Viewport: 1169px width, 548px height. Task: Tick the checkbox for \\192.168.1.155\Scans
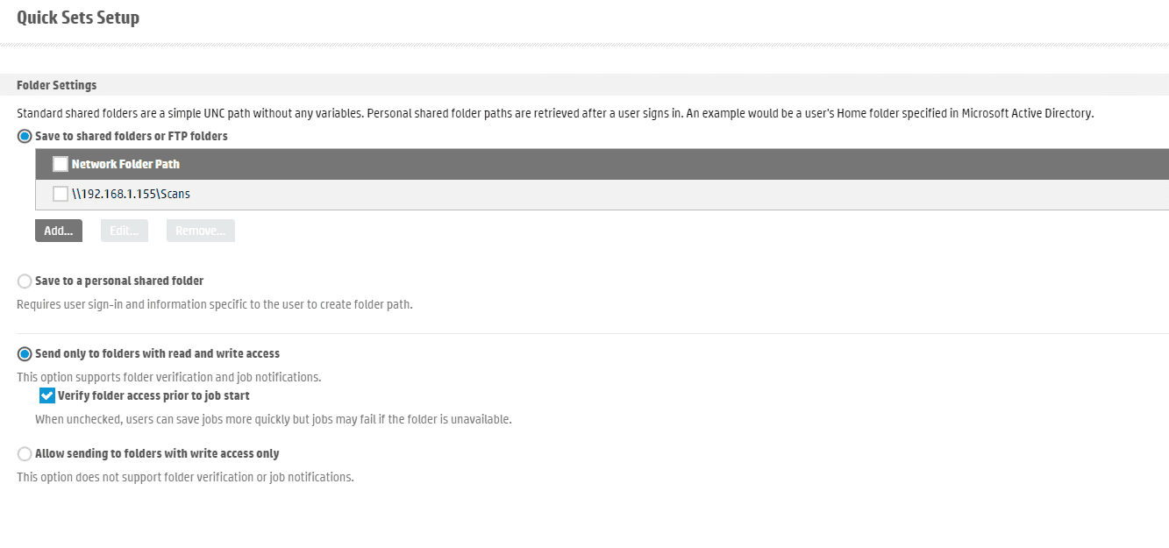click(x=61, y=194)
